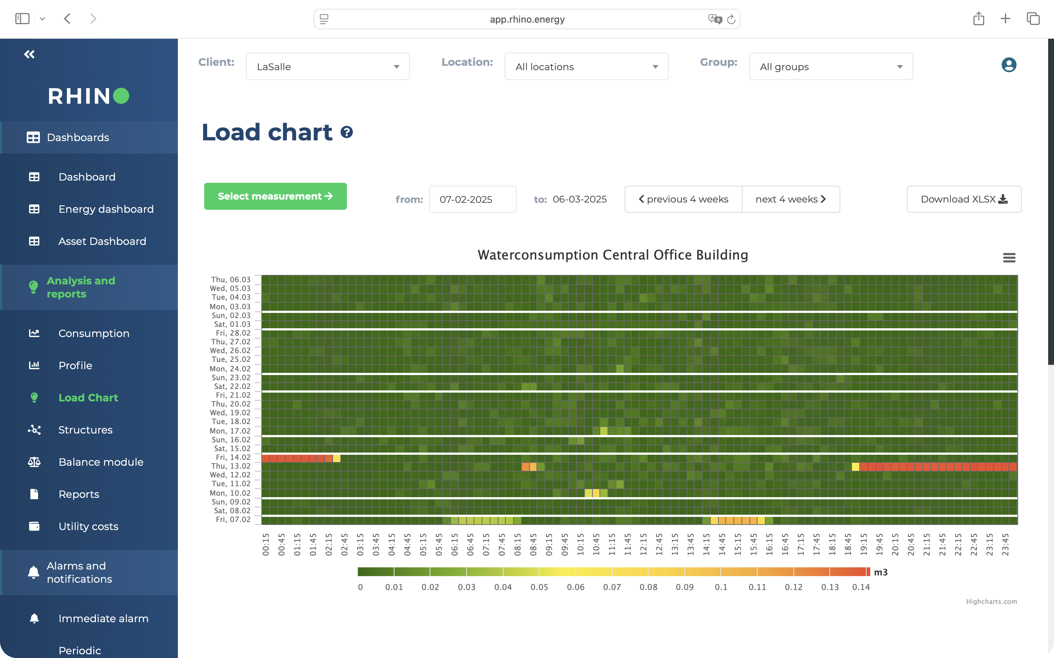Click Load chart help question icon
Viewport: 1054px width, 658px height.
(x=347, y=132)
